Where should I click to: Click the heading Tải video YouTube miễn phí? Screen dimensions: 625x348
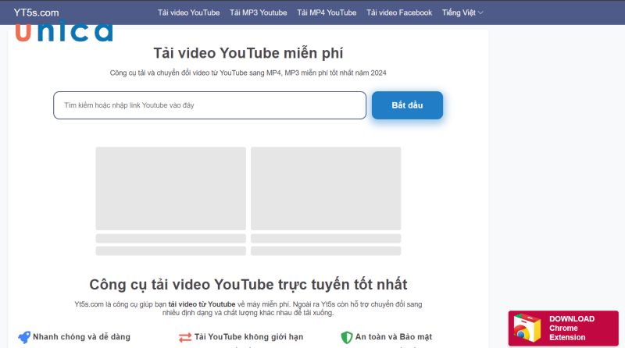pos(248,53)
